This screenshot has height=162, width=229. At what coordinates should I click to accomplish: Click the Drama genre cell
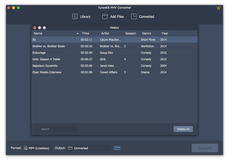145,72
